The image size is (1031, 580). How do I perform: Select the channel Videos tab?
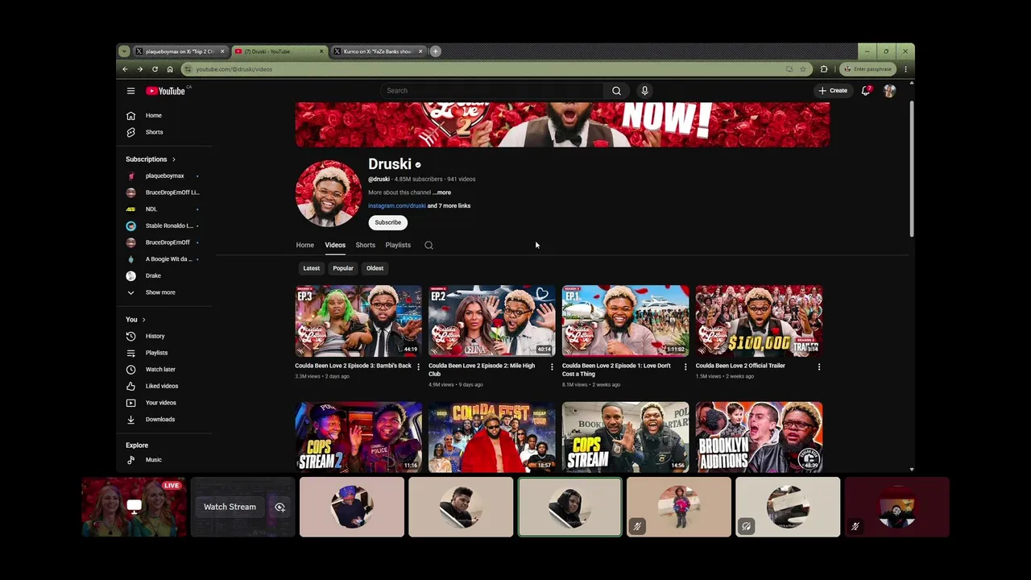pyautogui.click(x=335, y=245)
